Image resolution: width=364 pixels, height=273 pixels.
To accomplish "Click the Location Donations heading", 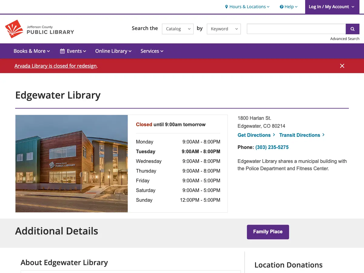I will [288, 265].
